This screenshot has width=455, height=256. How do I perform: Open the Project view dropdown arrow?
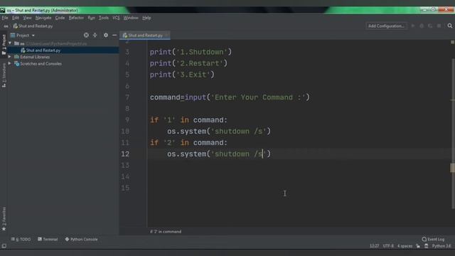click(x=33, y=36)
